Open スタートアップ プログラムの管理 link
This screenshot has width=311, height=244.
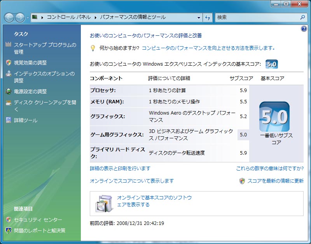tap(45, 48)
